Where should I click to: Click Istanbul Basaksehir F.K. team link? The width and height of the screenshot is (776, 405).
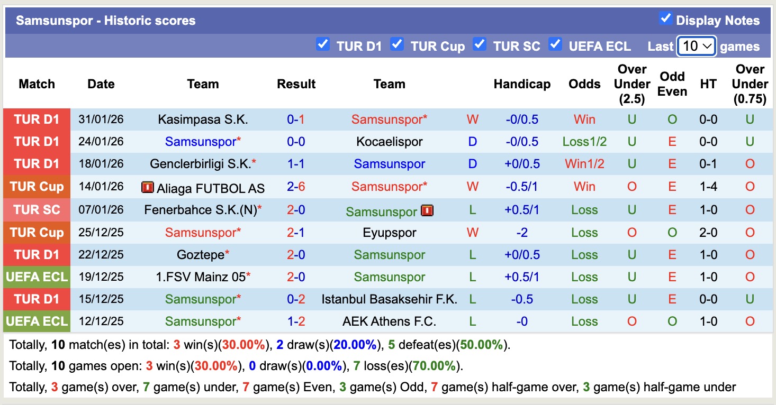pyautogui.click(x=389, y=299)
